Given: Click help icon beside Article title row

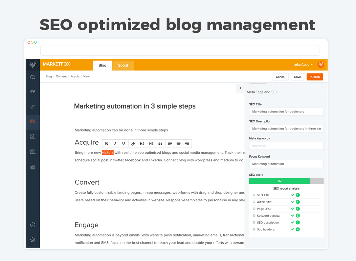Looking at the screenshot, I should 254,202.
